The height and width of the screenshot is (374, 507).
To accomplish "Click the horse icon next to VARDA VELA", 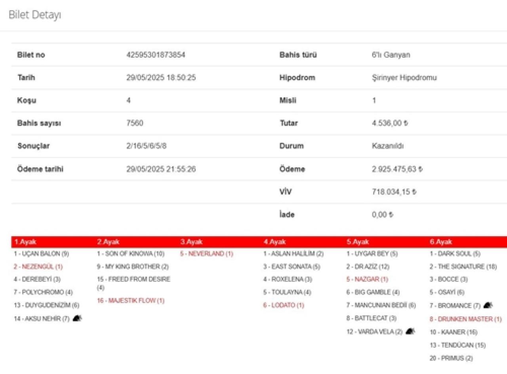I will click(x=410, y=332).
